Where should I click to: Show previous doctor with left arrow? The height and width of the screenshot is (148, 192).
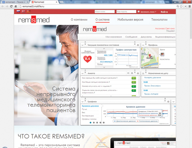point(160,54)
